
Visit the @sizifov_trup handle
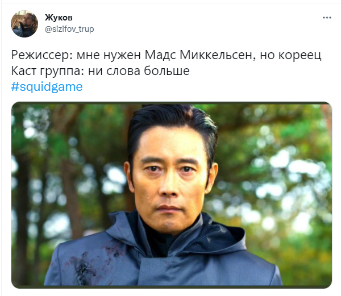click(x=69, y=29)
